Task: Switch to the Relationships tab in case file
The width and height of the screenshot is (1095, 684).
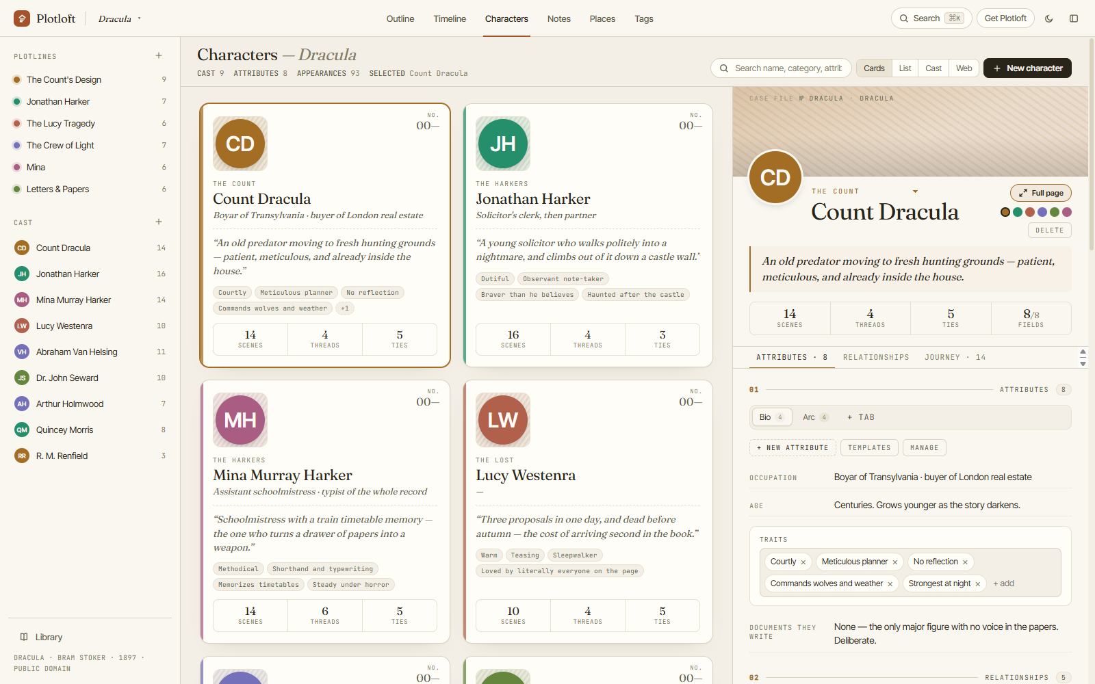Action: coord(876,357)
